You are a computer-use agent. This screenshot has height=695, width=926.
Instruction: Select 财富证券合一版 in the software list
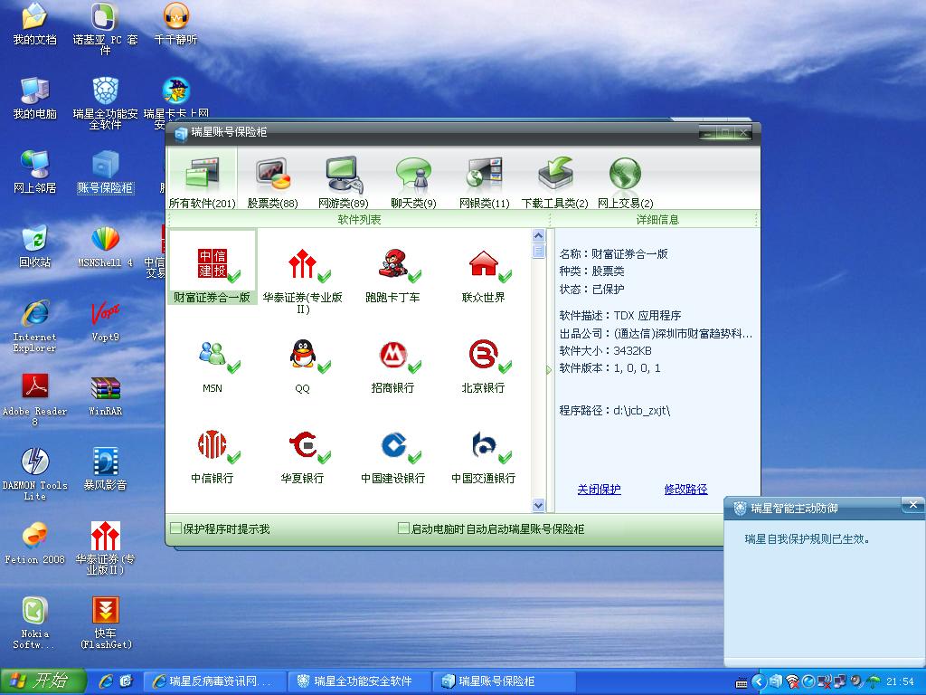[212, 268]
